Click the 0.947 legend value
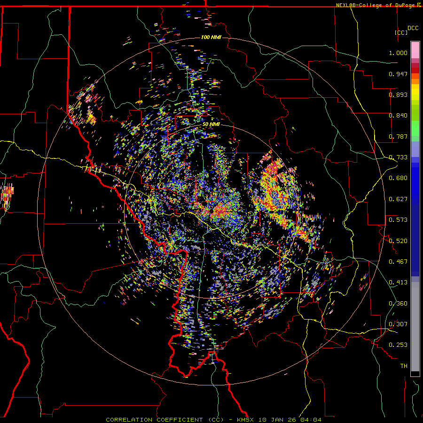 (x=398, y=74)
